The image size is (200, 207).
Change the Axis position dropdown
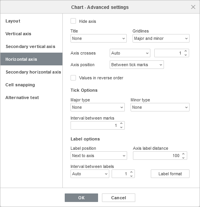tap(137, 65)
